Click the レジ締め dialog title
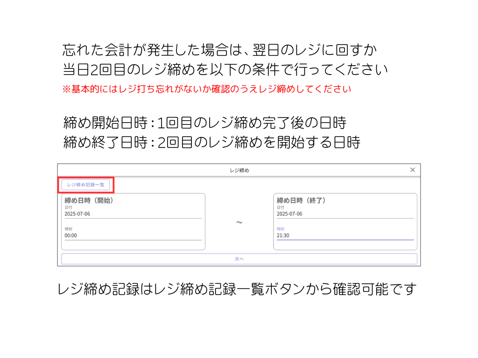This screenshot has width=478, height=358. pyautogui.click(x=239, y=170)
